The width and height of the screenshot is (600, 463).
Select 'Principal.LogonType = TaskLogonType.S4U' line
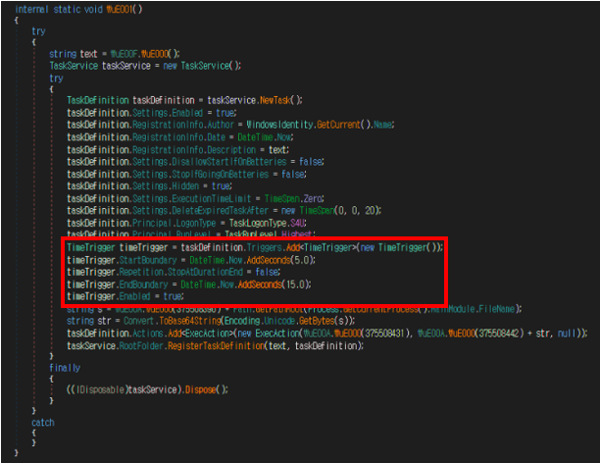tap(186, 223)
